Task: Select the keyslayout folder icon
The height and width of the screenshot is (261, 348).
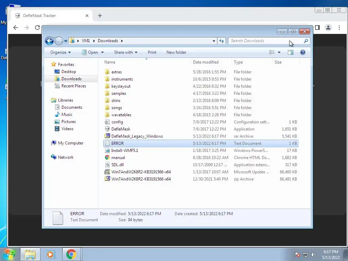Action: coord(107,86)
